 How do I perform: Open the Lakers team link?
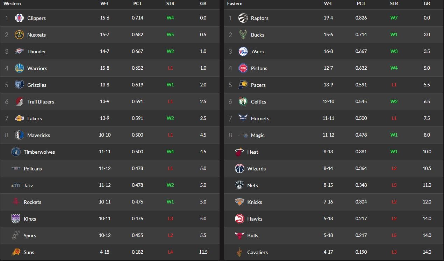(34, 118)
